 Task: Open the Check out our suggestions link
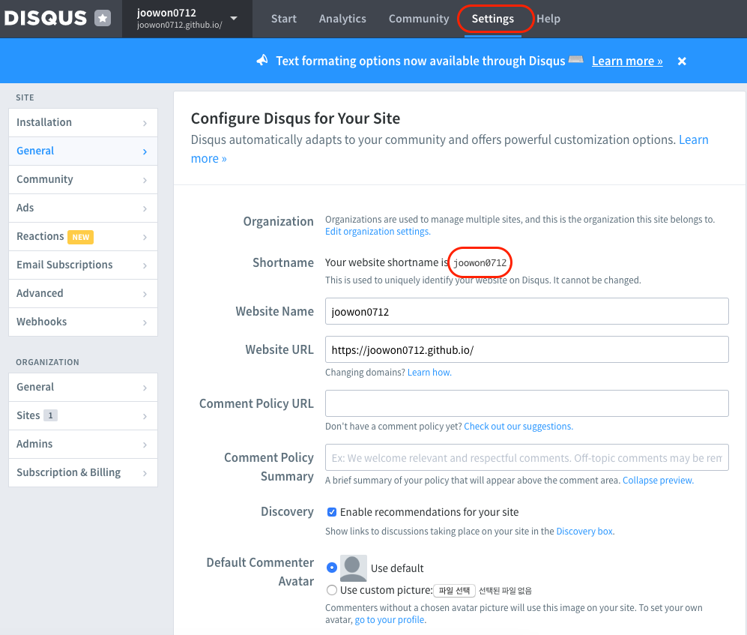point(518,426)
